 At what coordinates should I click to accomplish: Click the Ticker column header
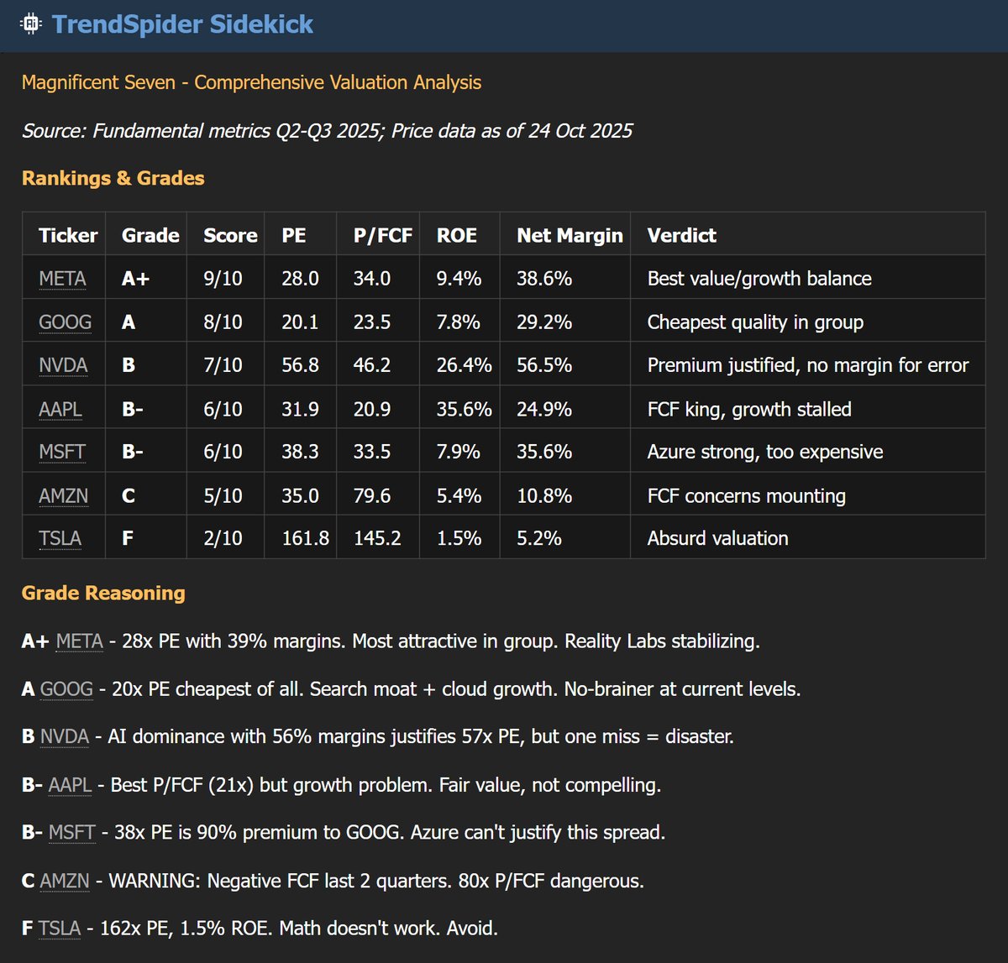tap(68, 235)
